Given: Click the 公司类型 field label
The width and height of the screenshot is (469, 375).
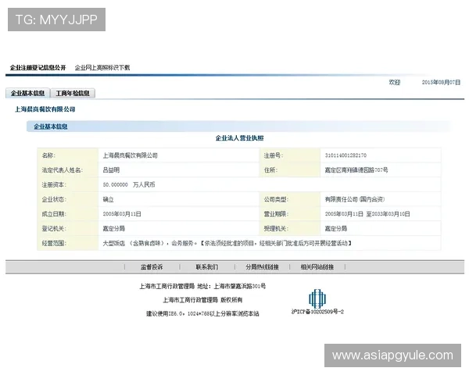Looking at the screenshot, I should pyautogui.click(x=276, y=199).
